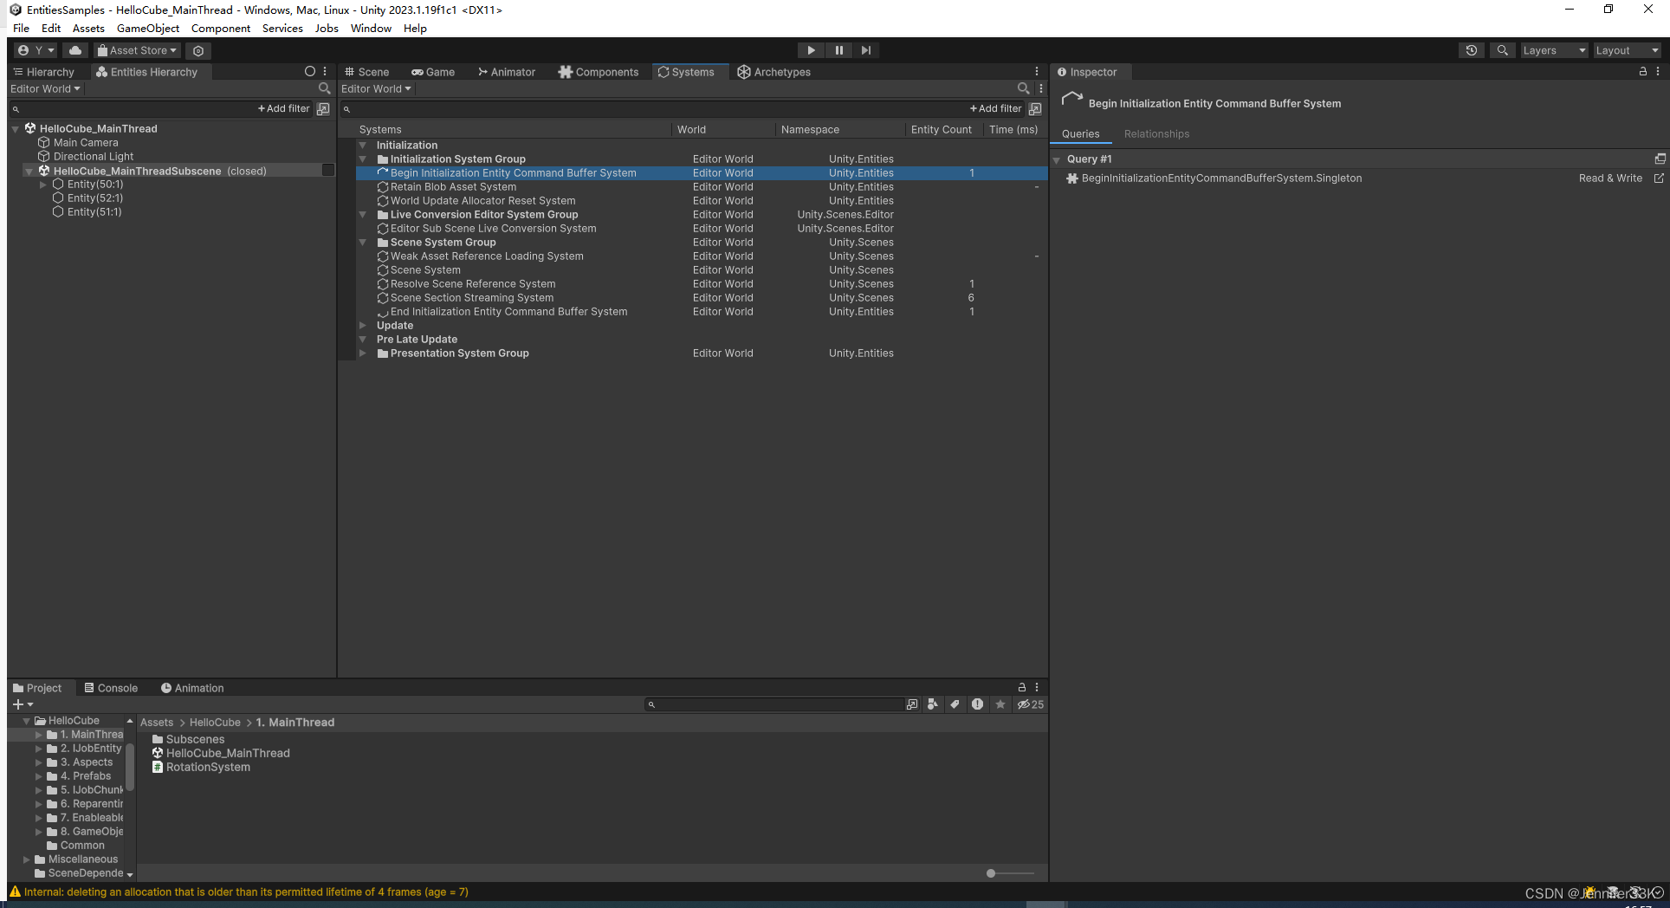This screenshot has width=1670, height=908.
Task: Open the Unity account dropdown icon
Action: 36,50
